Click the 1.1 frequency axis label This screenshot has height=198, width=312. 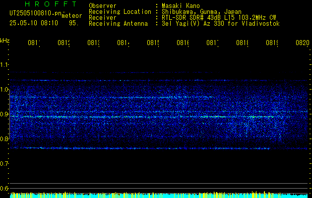4,65
